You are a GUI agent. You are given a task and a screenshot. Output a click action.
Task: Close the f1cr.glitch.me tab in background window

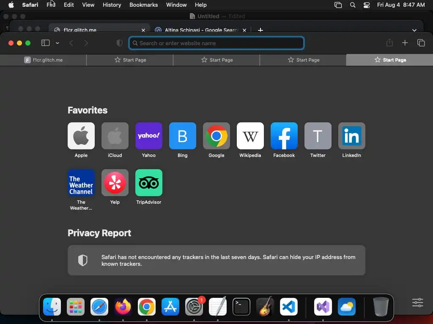[143, 30]
